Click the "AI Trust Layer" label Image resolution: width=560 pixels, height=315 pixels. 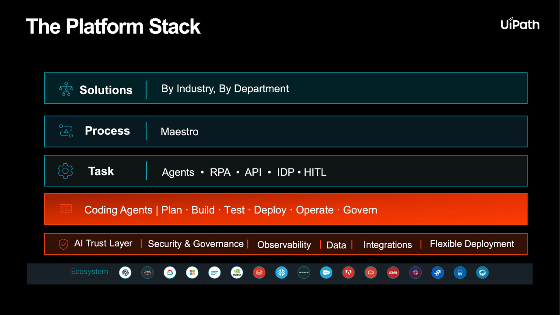point(103,244)
